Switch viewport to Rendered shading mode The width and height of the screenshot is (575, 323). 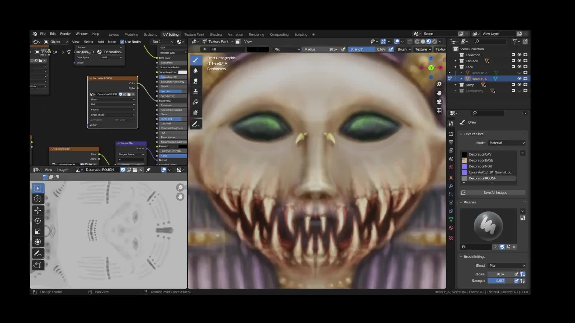(x=434, y=42)
